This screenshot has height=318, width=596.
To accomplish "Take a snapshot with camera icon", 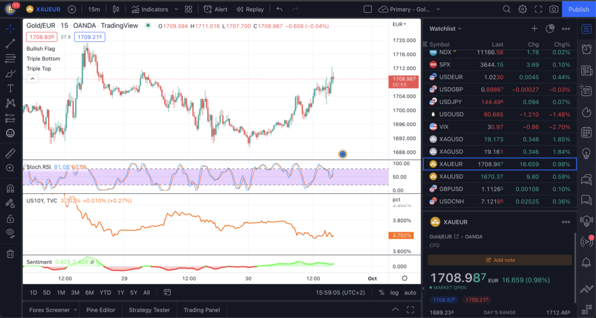I will click(554, 9).
